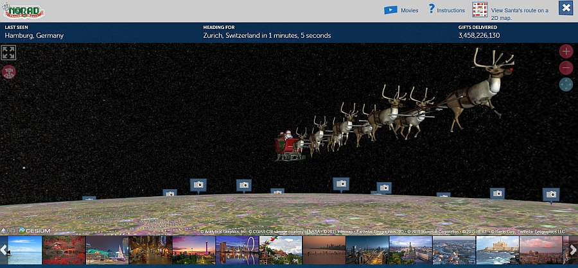This screenshot has width=578, height=268.
Task: Zoom out with the red minus button
Action: tap(566, 68)
